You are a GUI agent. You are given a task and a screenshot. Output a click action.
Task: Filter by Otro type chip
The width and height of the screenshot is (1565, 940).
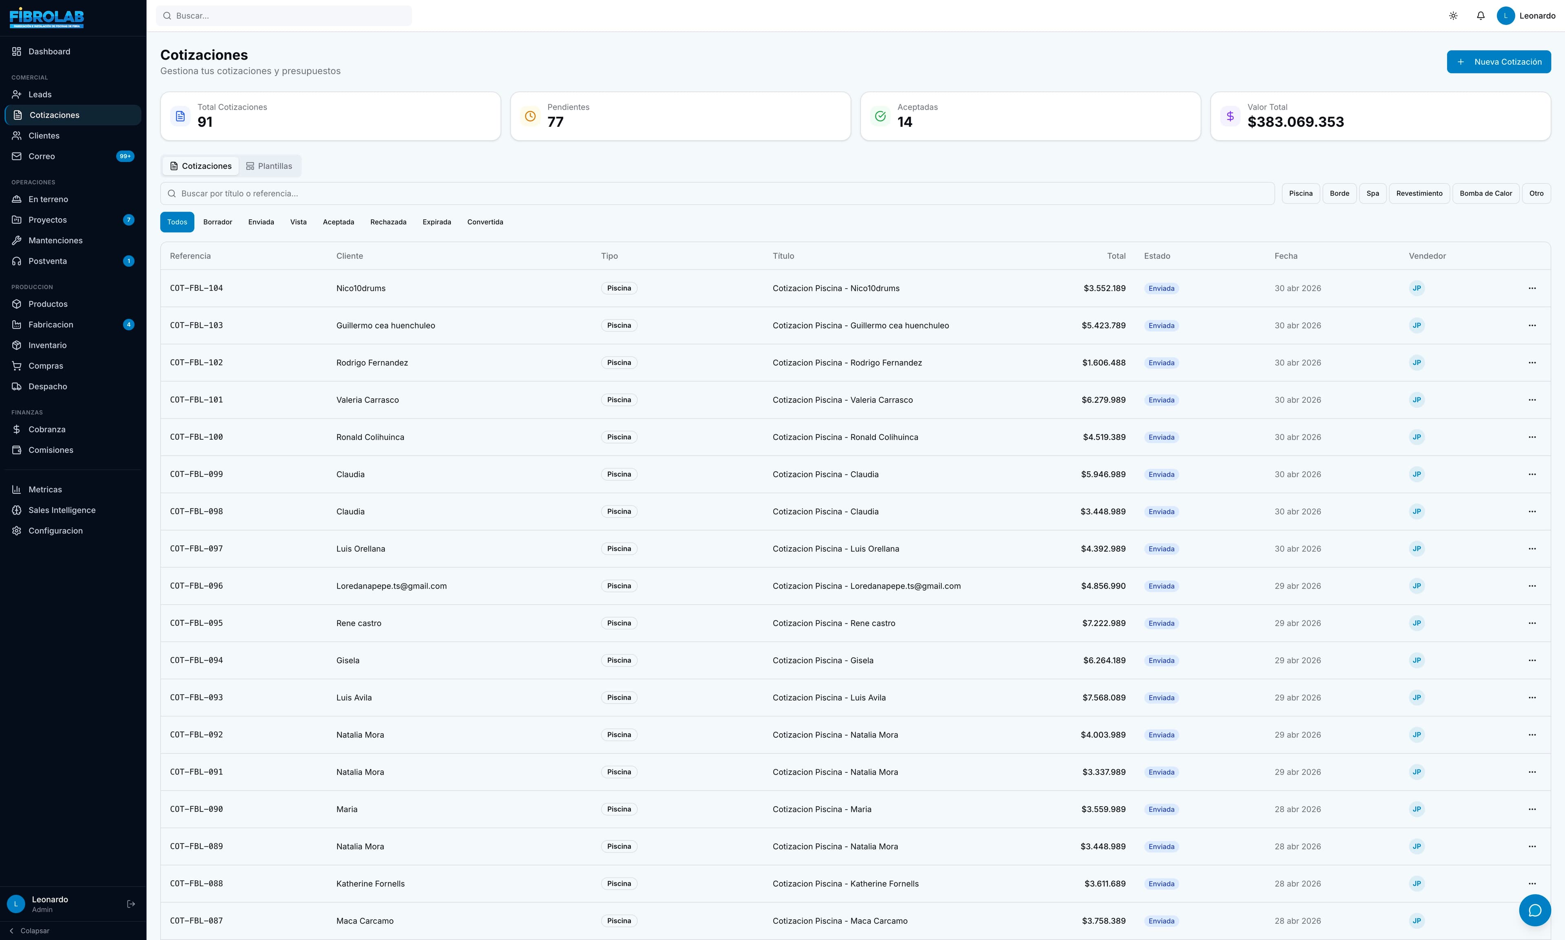[x=1536, y=193]
